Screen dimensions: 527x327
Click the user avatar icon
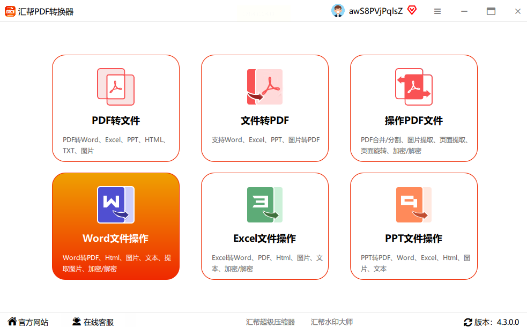pyautogui.click(x=338, y=11)
